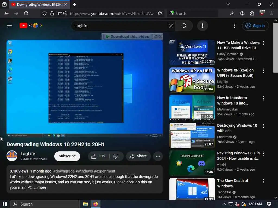Open tracking protection shield icon
The width and height of the screenshot is (278, 208).
[45, 14]
